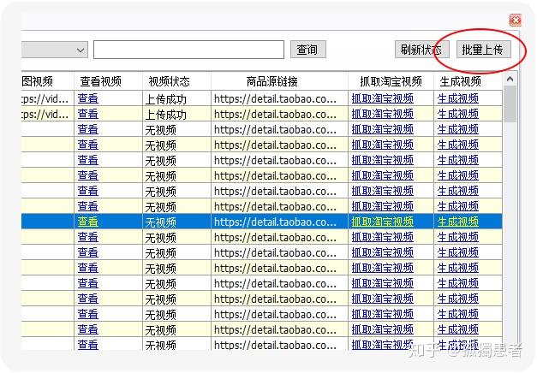This screenshot has width=537, height=373.
Task: Select the 商品源链接 column header
Action: click(x=279, y=81)
